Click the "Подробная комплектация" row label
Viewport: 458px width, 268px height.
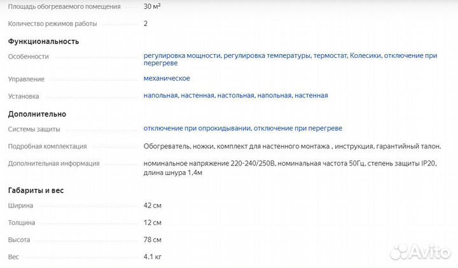click(x=47, y=146)
